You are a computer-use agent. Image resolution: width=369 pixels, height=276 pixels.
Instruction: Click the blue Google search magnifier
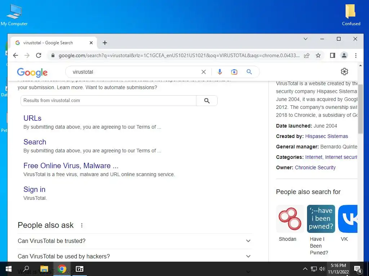tap(249, 72)
